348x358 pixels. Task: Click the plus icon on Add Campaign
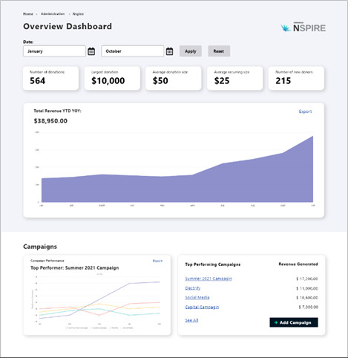pos(276,322)
